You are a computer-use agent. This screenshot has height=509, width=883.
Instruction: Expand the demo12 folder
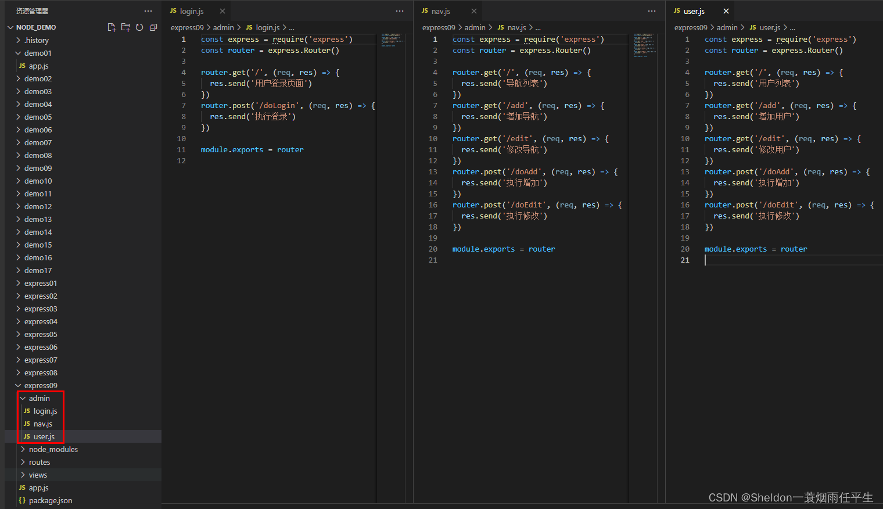click(x=83, y=206)
